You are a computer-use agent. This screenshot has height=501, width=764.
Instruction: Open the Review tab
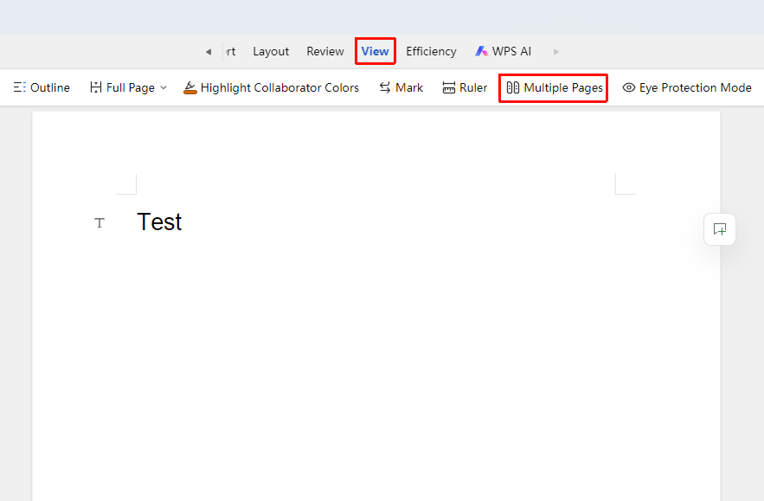coord(325,51)
